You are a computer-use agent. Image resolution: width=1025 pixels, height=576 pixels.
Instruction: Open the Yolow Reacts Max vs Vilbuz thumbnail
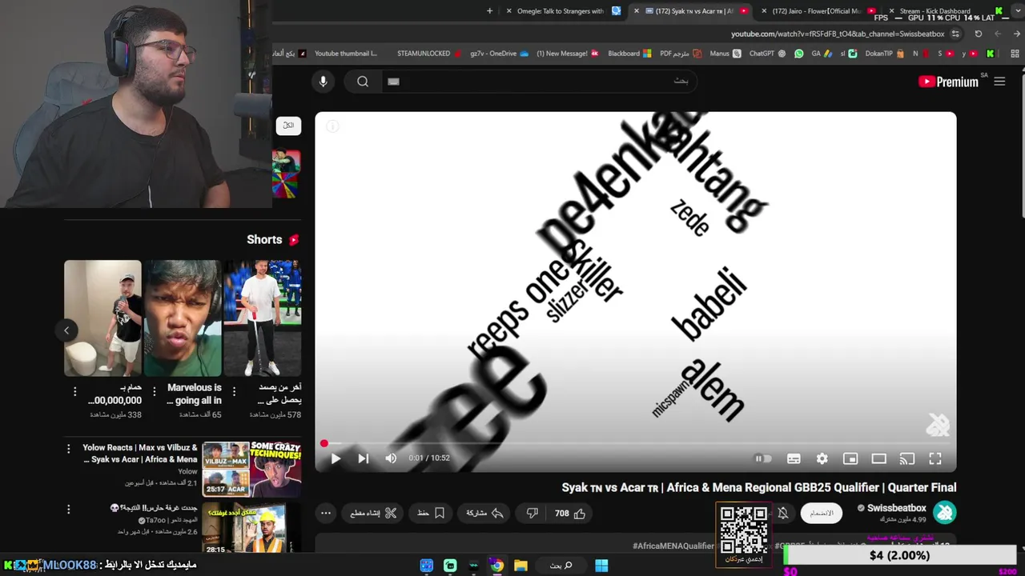251,469
